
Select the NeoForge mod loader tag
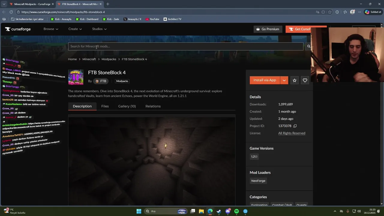coord(258,181)
